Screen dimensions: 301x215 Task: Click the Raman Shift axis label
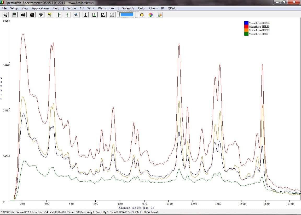pyautogui.click(x=136, y=208)
